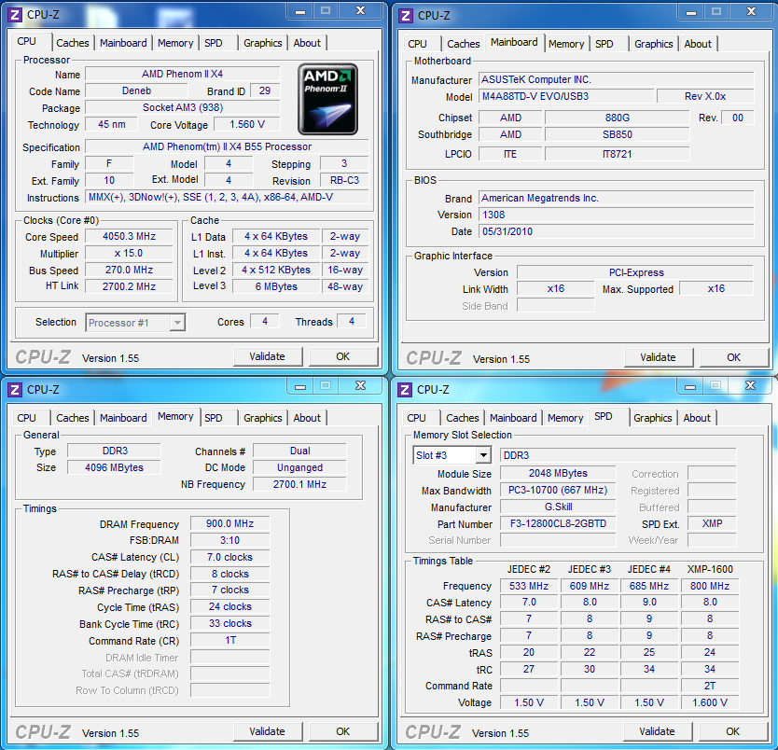778x750 pixels.
Task: Minimize the Mainboard CPU-Z window
Action: [x=690, y=12]
